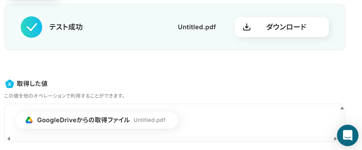Click the scroll up arrow of the values box

click(x=342, y=108)
